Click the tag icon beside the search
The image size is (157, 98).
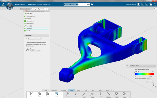click(x=92, y=4)
